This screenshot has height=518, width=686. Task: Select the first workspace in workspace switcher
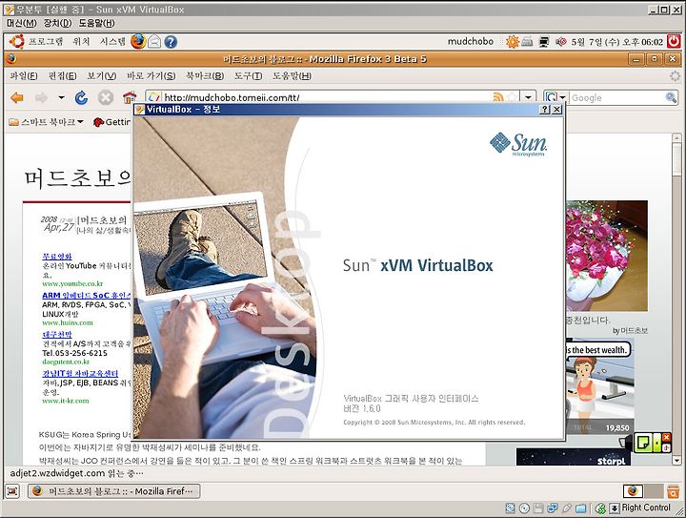click(x=633, y=491)
